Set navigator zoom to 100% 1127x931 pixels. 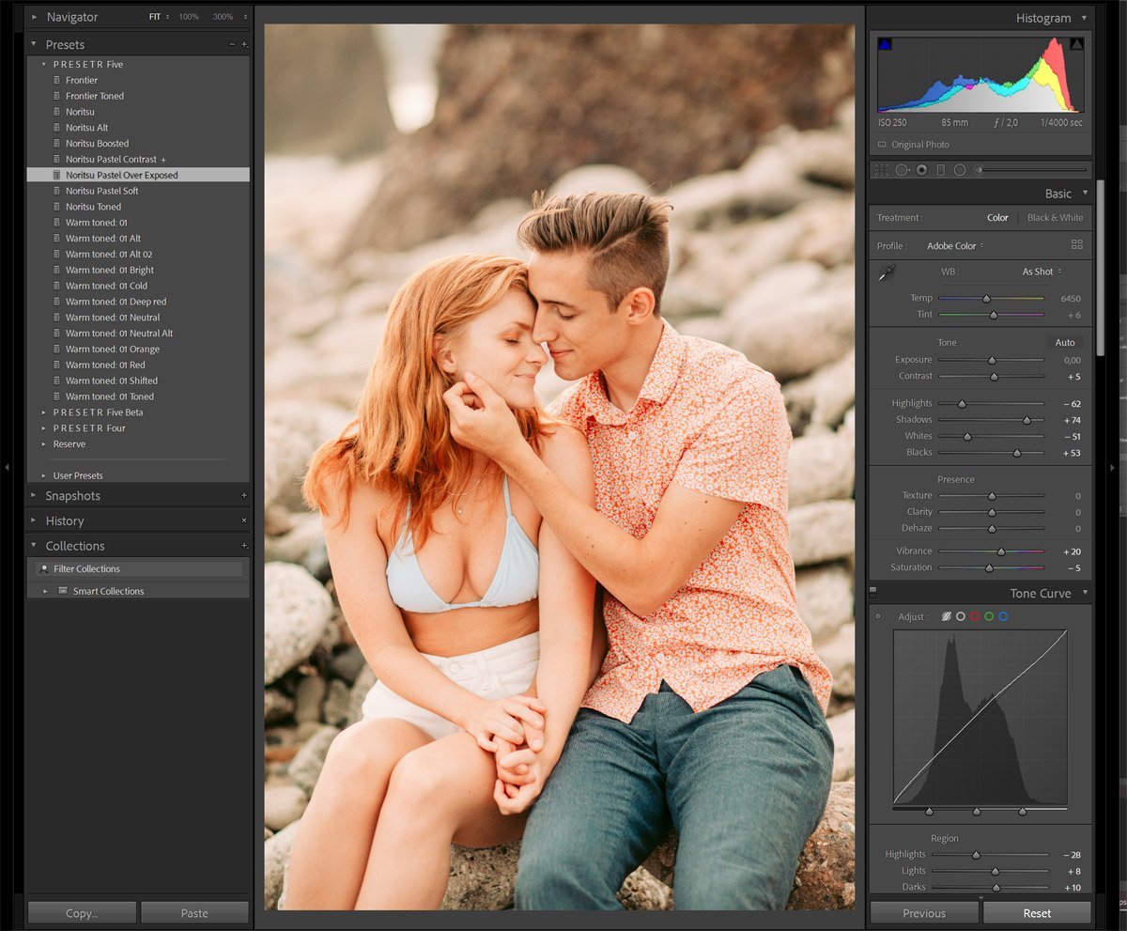coord(189,17)
